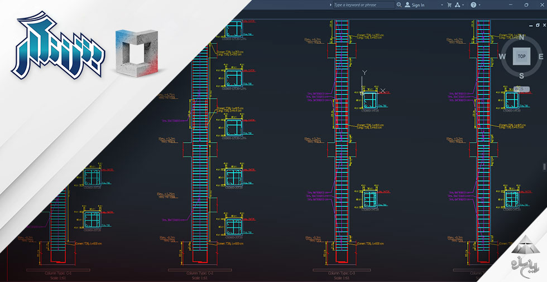The height and width of the screenshot is (282, 547).
Task: Click the navigation bar handle on right edge
Action: pos(544,166)
